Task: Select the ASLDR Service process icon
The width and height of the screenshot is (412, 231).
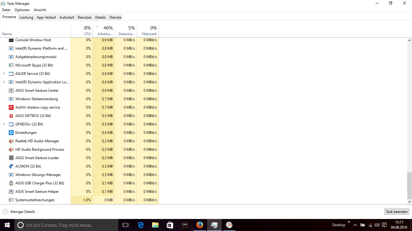Action: pyautogui.click(x=11, y=74)
